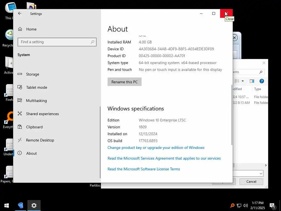Open the Microsoft Services Agreement link
Image resolution: width=281 pixels, height=211 pixels.
164,158
